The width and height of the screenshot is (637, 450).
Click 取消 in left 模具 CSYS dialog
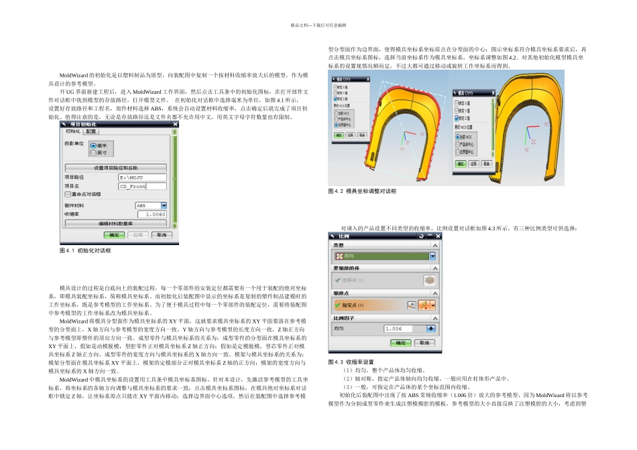click(362, 135)
